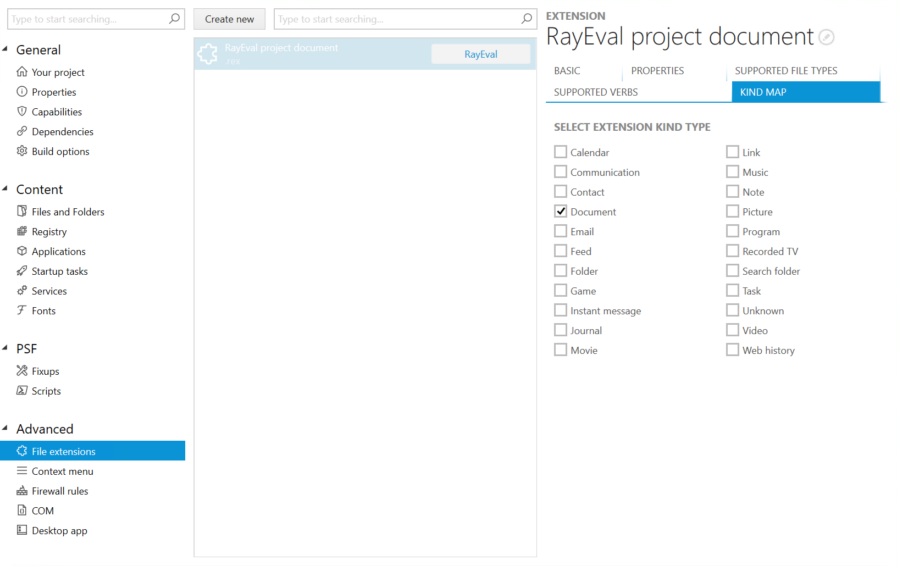Click the Capabilities shield icon
The height and width of the screenshot is (566, 897).
point(22,111)
